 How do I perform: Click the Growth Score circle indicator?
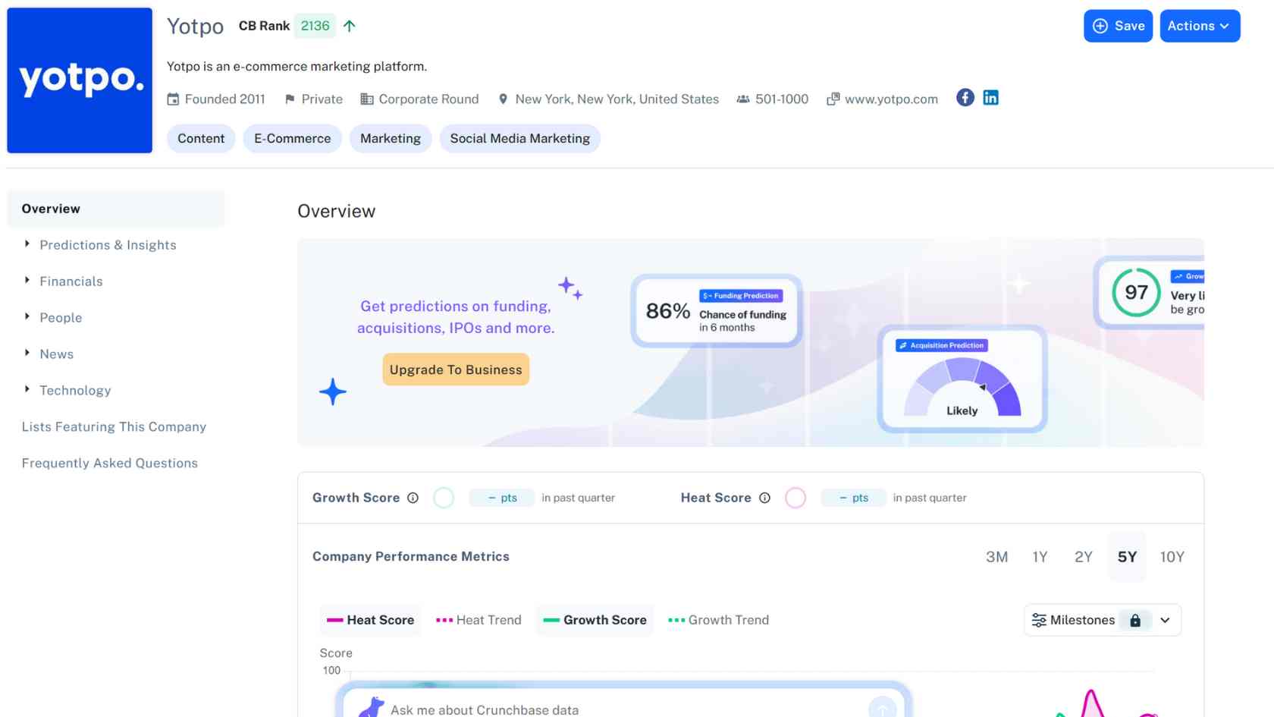(444, 498)
